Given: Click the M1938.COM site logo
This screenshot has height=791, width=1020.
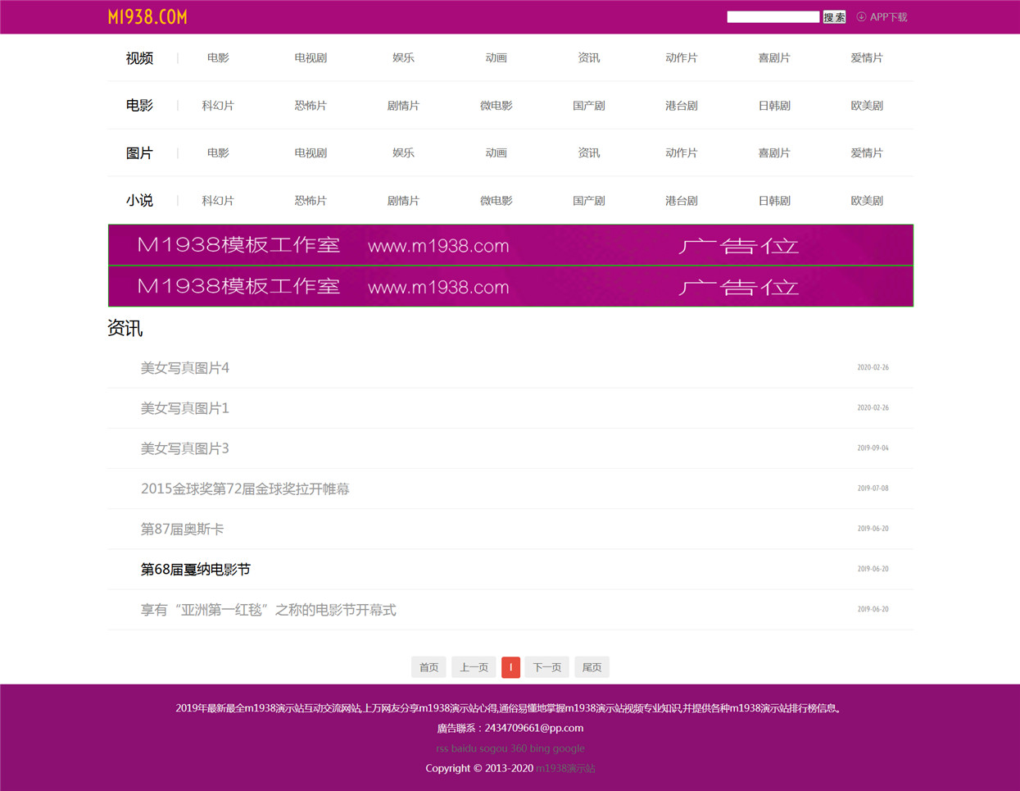Looking at the screenshot, I should click(x=147, y=17).
